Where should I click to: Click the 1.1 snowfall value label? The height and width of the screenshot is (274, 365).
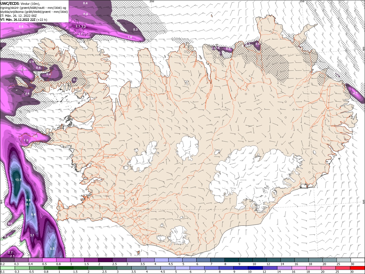point(80,34)
